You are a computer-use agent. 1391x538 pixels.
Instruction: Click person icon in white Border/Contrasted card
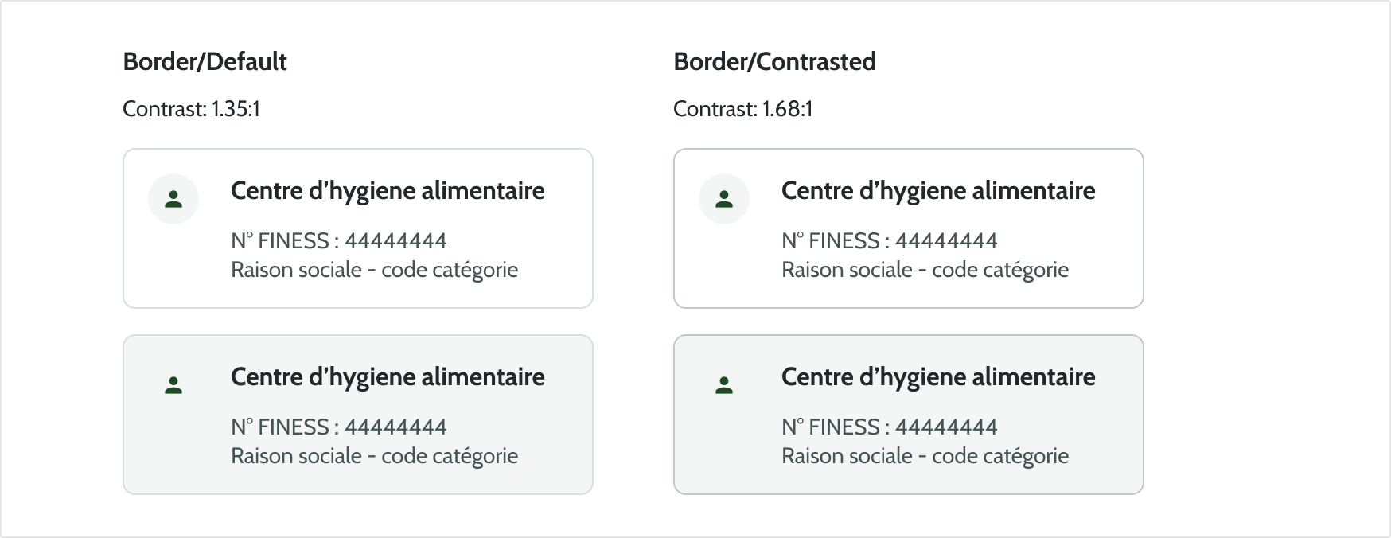724,199
